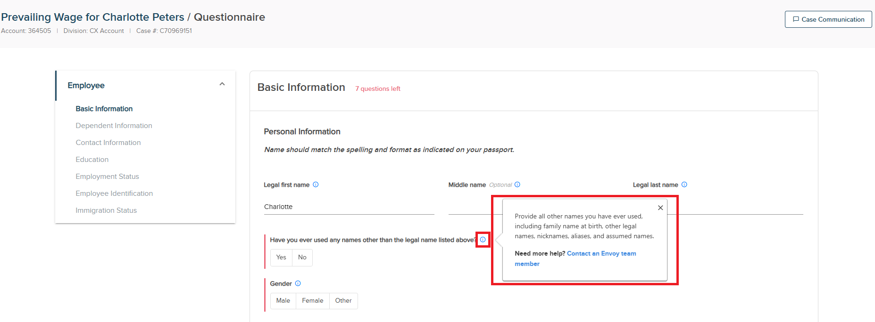The width and height of the screenshot is (875, 322).
Task: Open Immigration Status section
Action: tap(106, 210)
